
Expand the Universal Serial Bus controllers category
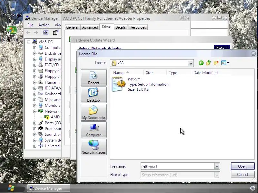[35, 146]
